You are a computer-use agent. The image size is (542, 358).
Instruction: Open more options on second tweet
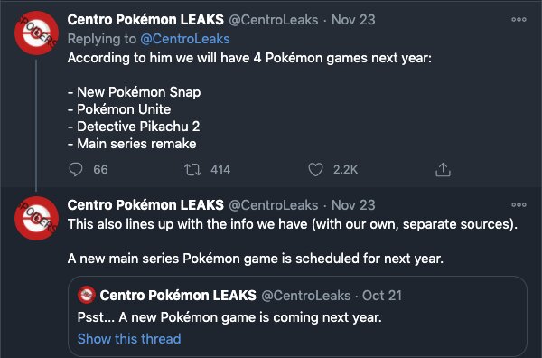[519, 205]
